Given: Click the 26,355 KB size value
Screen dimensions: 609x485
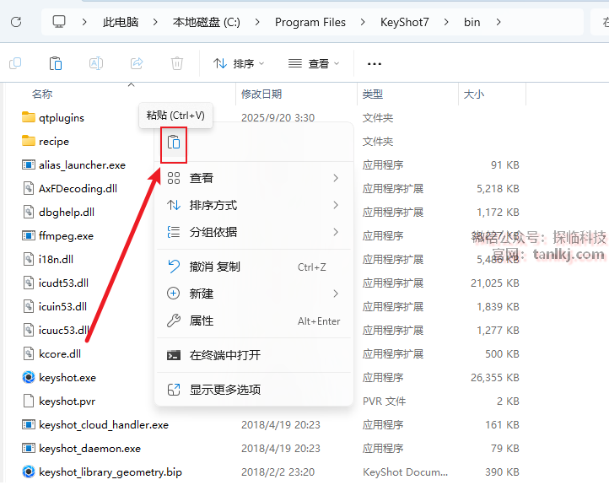Looking at the screenshot, I should (x=495, y=377).
